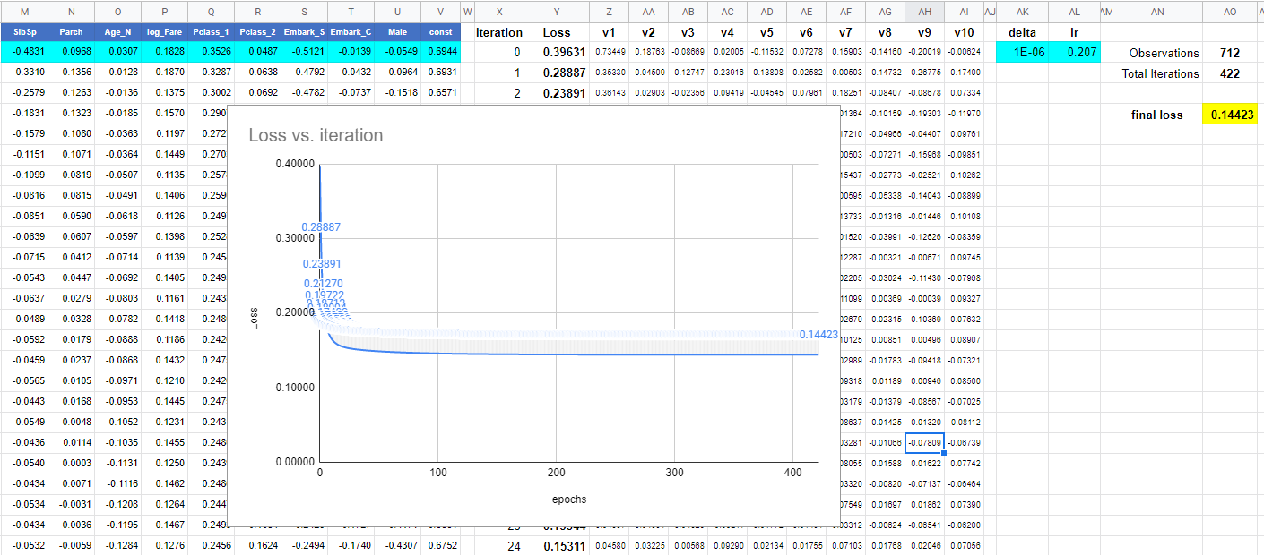Click the 'final loss' label cell

(1156, 115)
